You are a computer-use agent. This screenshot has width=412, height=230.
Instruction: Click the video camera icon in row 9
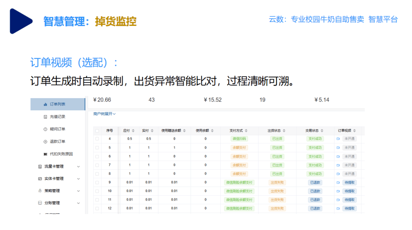coord(338,182)
